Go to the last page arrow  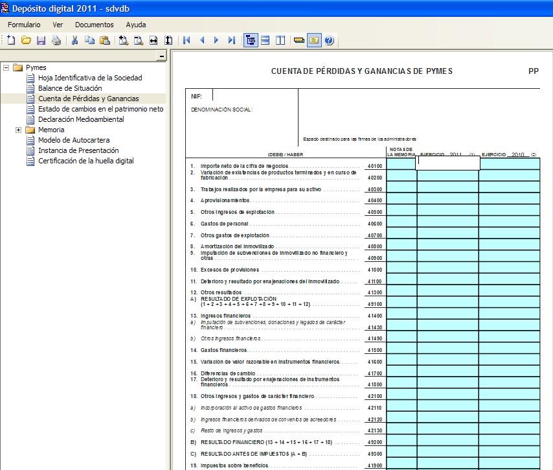point(231,40)
